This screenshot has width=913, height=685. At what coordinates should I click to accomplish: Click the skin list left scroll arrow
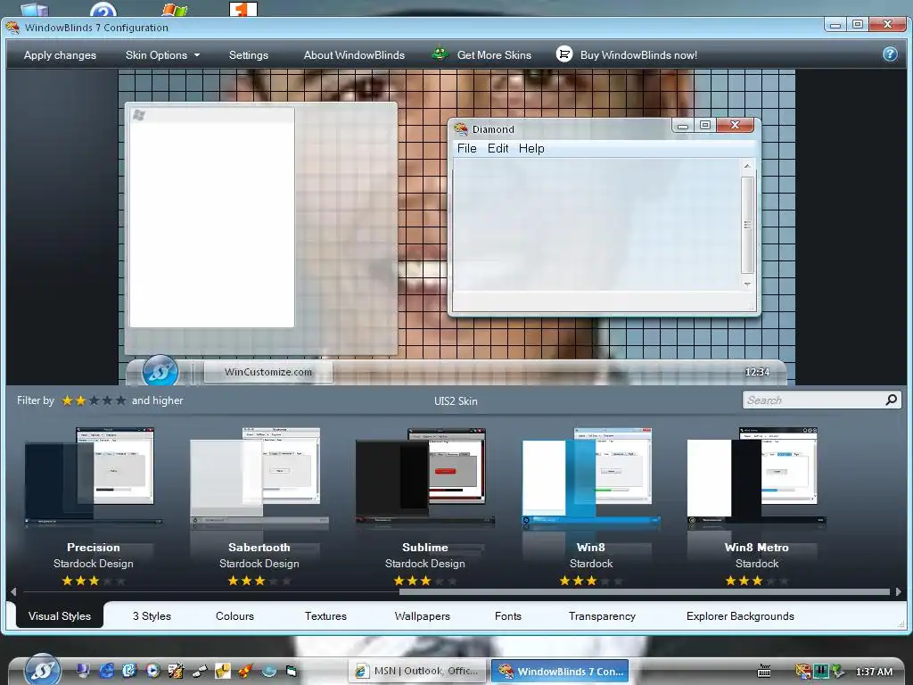[x=12, y=592]
